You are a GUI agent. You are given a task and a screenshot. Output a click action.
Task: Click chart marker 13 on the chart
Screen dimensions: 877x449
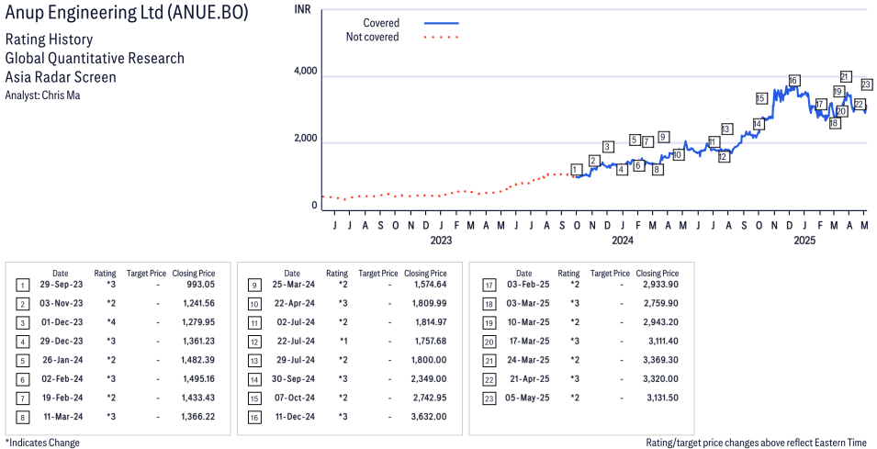(726, 129)
